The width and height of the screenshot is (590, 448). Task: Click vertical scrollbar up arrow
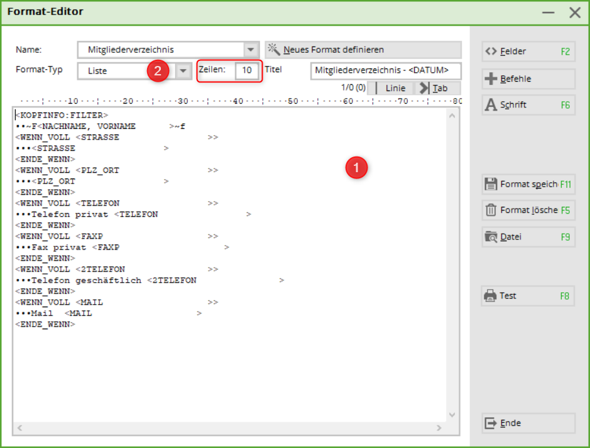click(x=451, y=115)
